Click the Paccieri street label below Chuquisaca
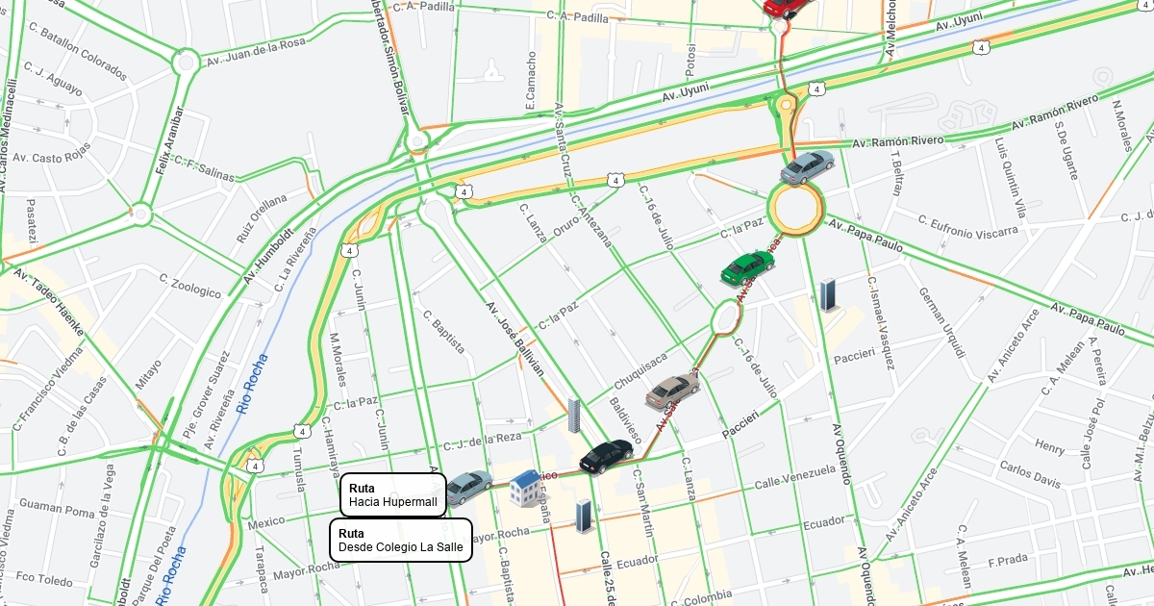Viewport: 1154px width, 606px height. coord(739,422)
